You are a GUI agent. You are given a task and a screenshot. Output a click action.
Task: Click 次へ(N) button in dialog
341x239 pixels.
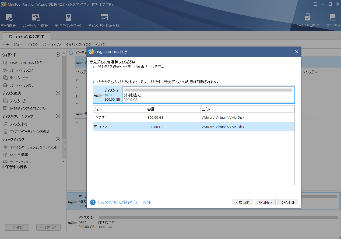(x=265, y=202)
